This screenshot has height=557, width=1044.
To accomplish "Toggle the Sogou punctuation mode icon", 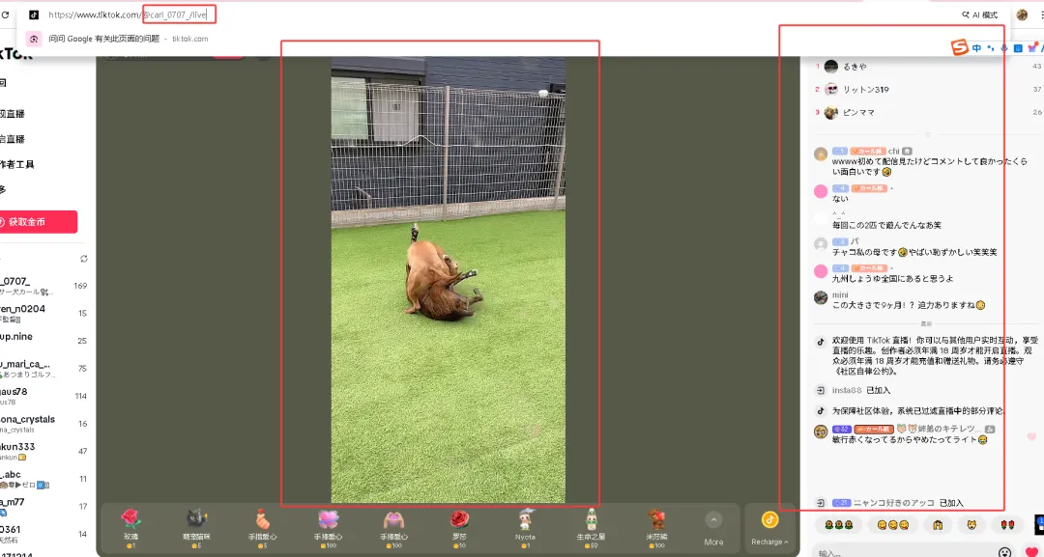I will click(x=991, y=48).
